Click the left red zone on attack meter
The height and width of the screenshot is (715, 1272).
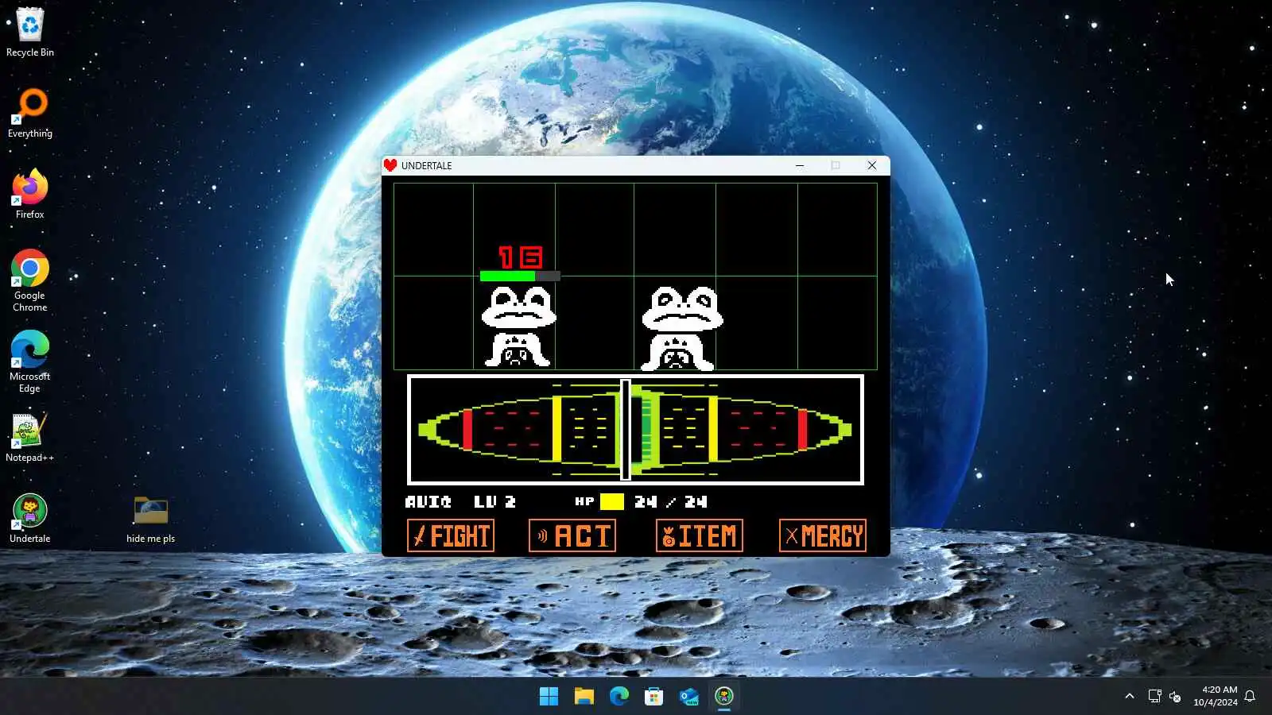tap(467, 430)
